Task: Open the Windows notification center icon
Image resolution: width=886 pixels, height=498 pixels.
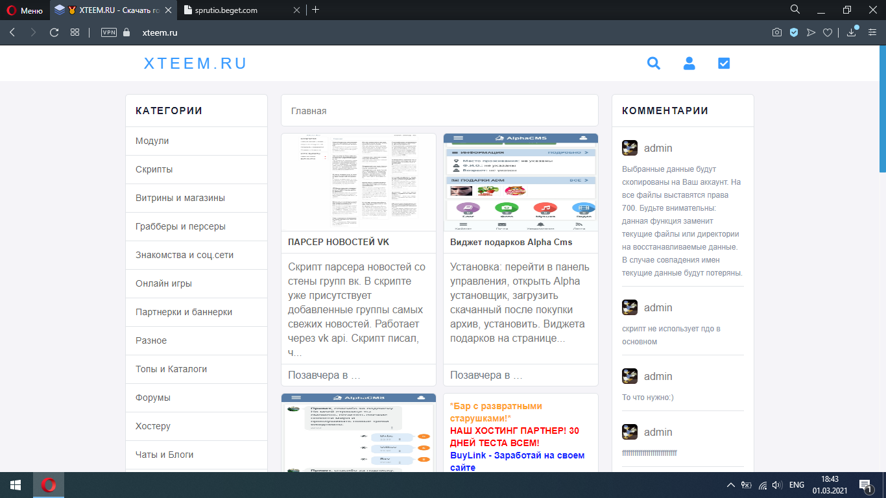Action: 865,485
